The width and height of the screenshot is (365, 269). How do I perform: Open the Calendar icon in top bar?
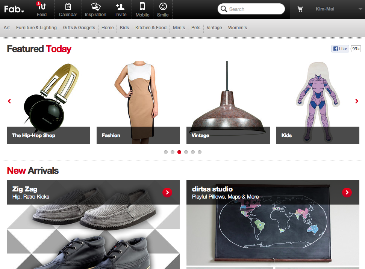tap(68, 7)
